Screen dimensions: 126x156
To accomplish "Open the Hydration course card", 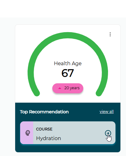I will pyautogui.click(x=68, y=133).
